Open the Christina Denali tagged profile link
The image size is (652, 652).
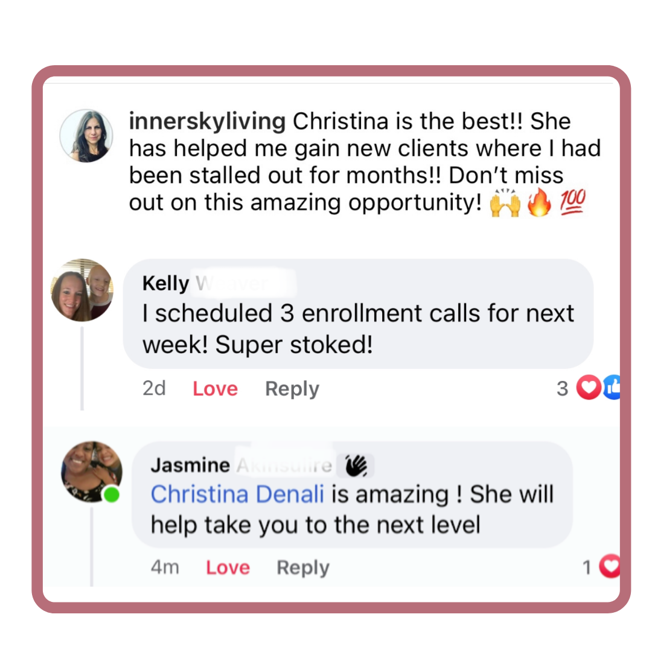pos(237,494)
